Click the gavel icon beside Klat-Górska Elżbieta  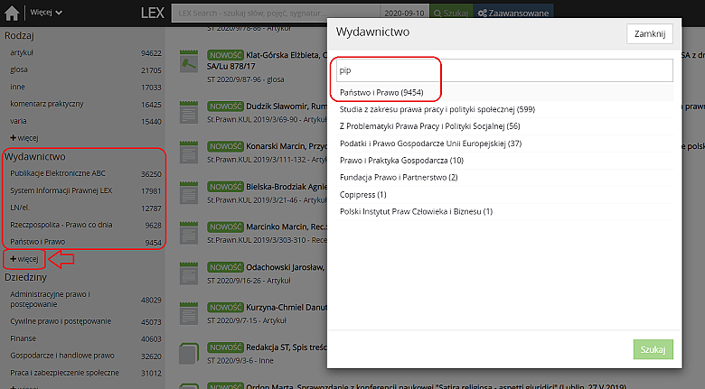tap(188, 61)
